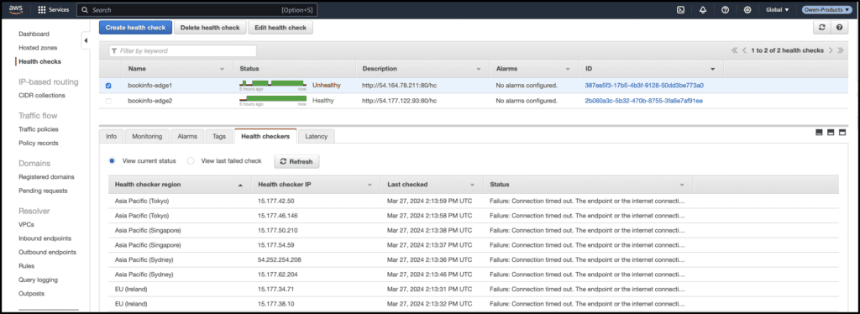Maximize the details pane layout icon
The width and height of the screenshot is (860, 314).
coord(842,133)
